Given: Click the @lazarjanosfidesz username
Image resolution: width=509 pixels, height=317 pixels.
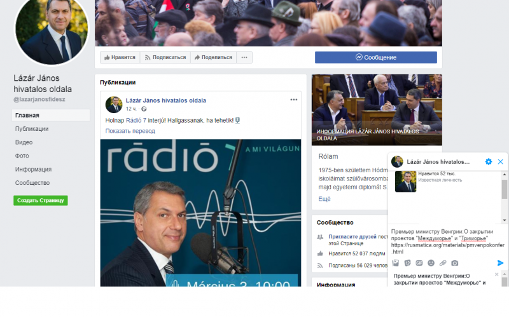Looking at the screenshot, I should coord(39,100).
